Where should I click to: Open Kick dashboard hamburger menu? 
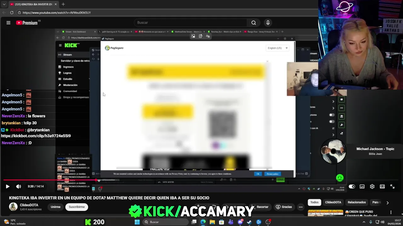(x=60, y=45)
